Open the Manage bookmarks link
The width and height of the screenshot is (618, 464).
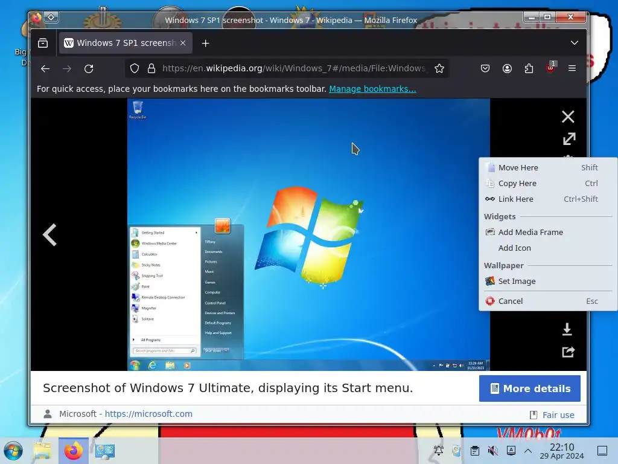click(372, 89)
